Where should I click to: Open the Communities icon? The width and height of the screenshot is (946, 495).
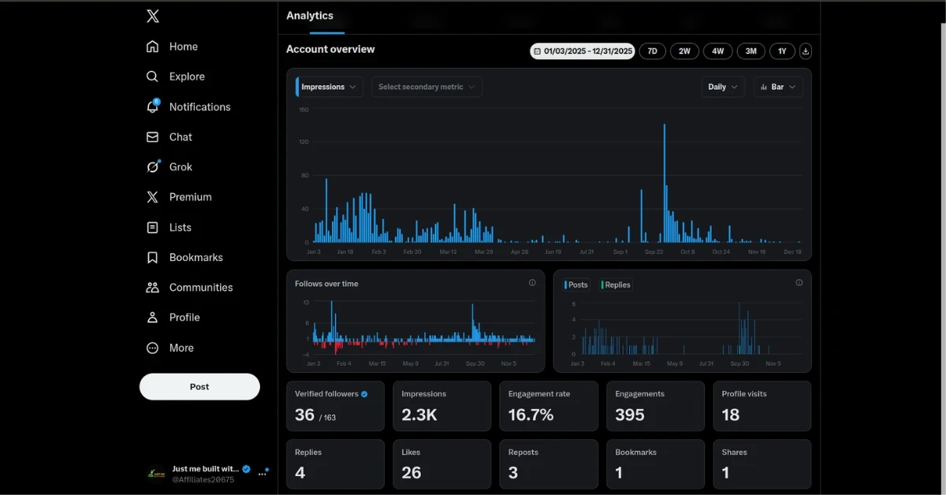coord(153,288)
